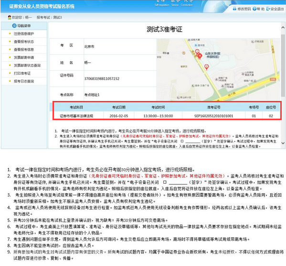Check the 电子设备已关闭 checkbox in lower notes

165,182
